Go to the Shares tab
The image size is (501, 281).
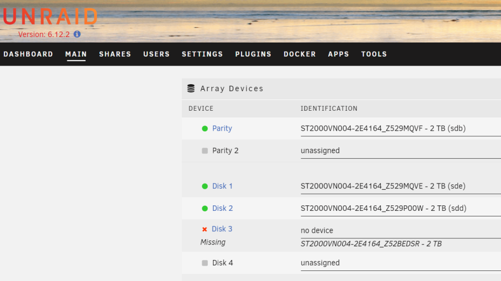click(115, 54)
